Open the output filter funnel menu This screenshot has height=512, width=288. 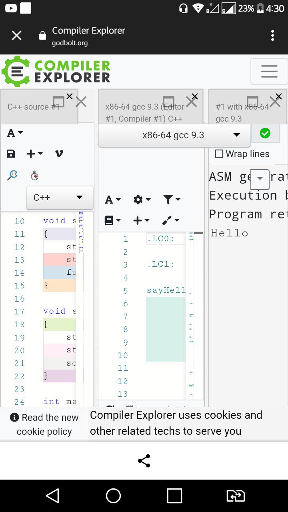click(x=172, y=200)
